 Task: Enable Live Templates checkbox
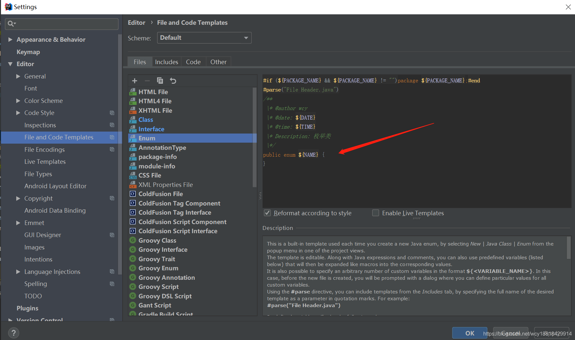pos(375,213)
